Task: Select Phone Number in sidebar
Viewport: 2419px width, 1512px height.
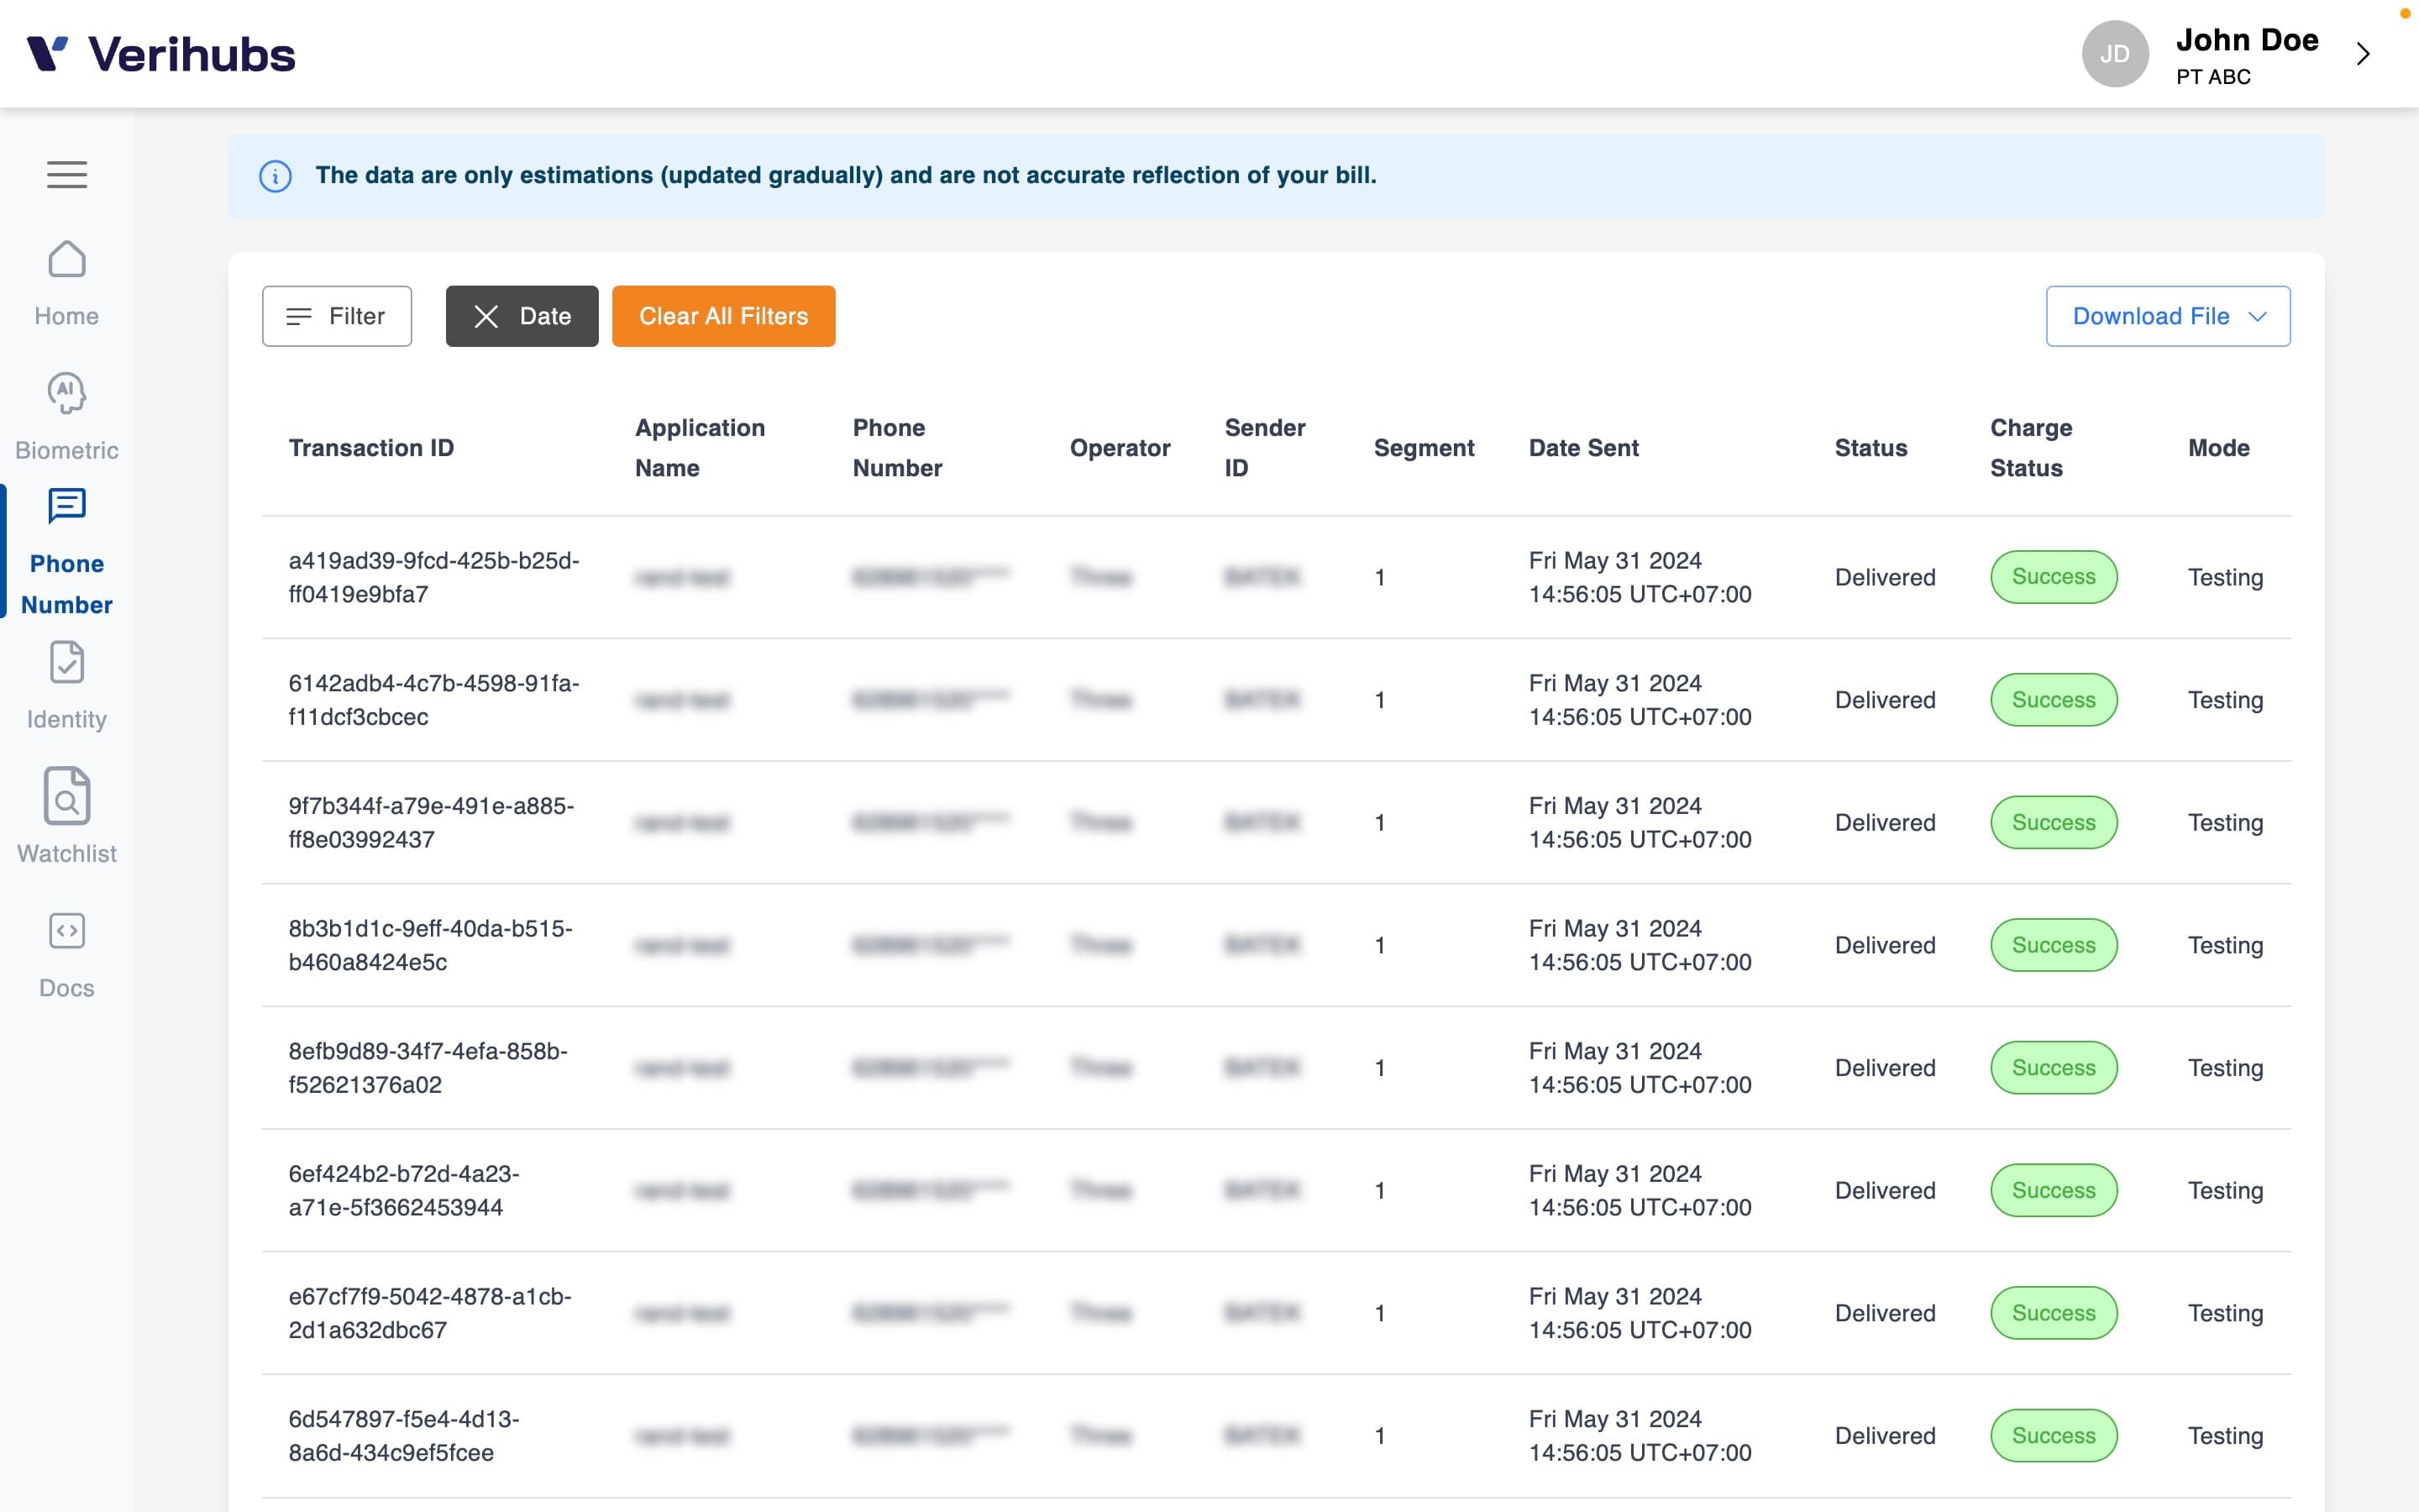Action: point(67,552)
